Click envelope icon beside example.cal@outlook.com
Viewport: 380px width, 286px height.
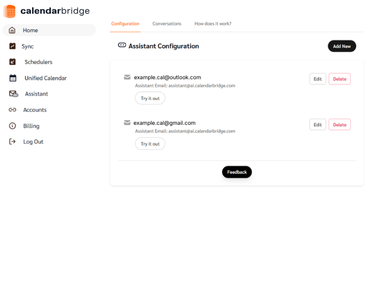(127, 77)
